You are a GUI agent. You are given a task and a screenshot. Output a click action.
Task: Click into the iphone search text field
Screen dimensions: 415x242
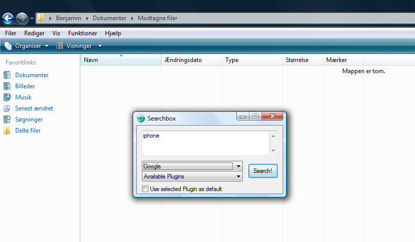click(206, 143)
